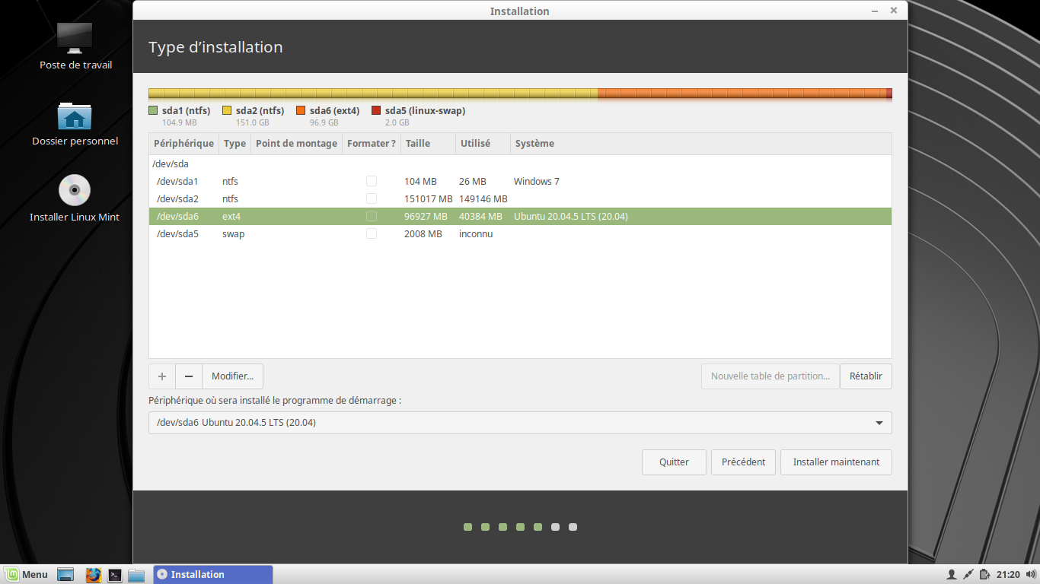The height and width of the screenshot is (584, 1040).
Task: Click the battery power icon in tray
Action: coord(985,575)
